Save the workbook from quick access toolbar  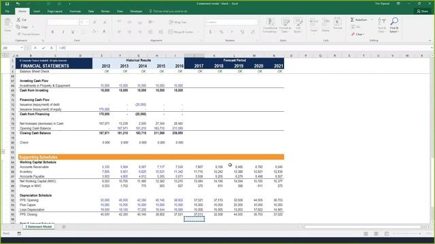7,3
